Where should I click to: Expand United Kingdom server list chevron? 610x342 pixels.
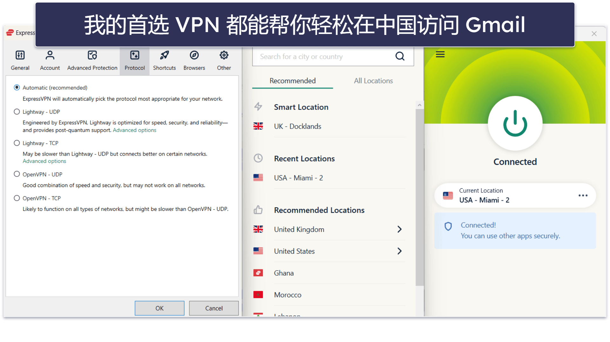[x=400, y=229]
